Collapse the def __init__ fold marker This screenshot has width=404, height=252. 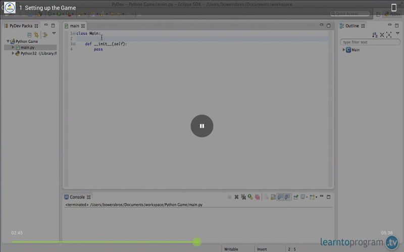coord(74,44)
